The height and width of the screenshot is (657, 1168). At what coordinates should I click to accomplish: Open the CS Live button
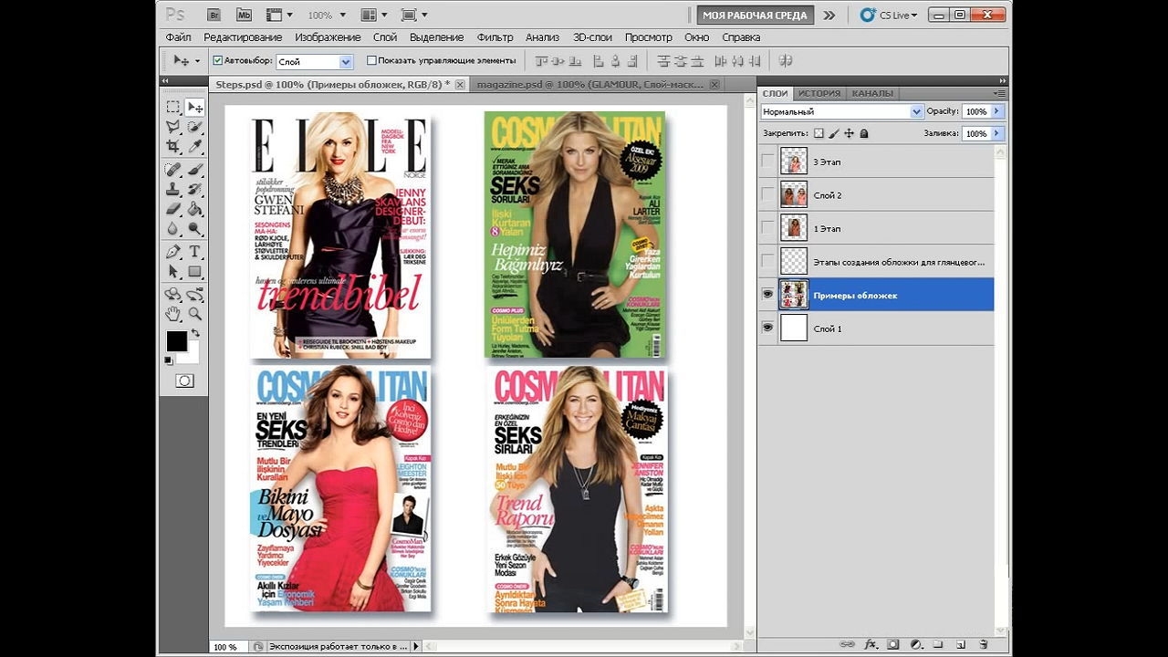pyautogui.click(x=889, y=16)
